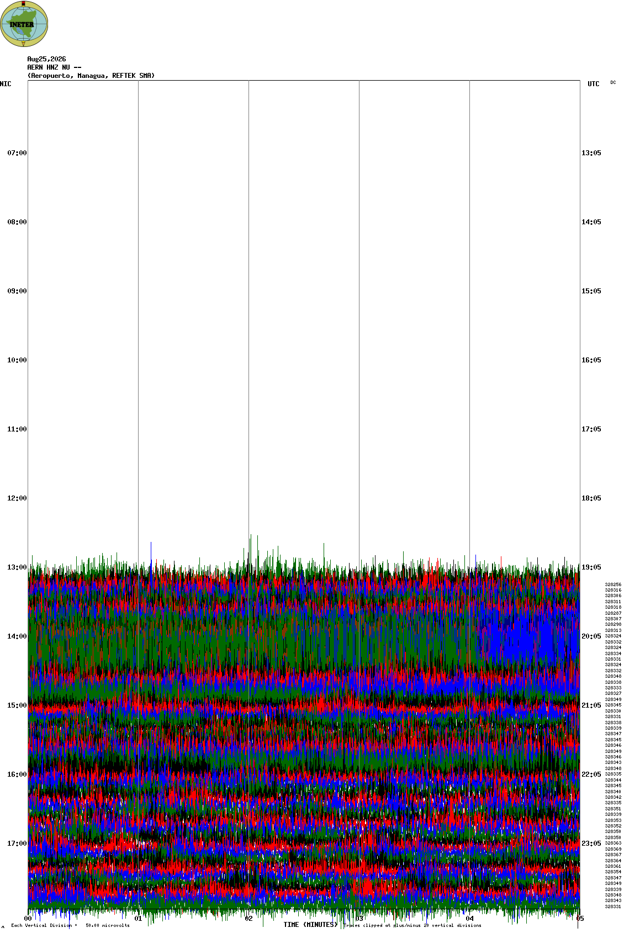
Task: Click the Each Vertical Division 50.00 microvolts note
Action: [x=71, y=925]
